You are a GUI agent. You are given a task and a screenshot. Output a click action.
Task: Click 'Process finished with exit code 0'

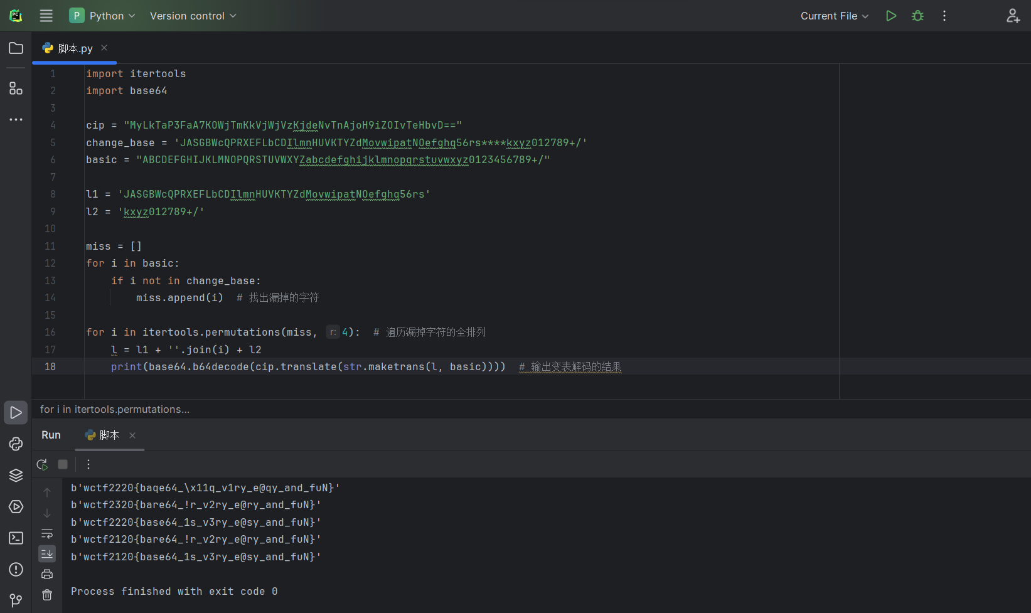(x=174, y=591)
